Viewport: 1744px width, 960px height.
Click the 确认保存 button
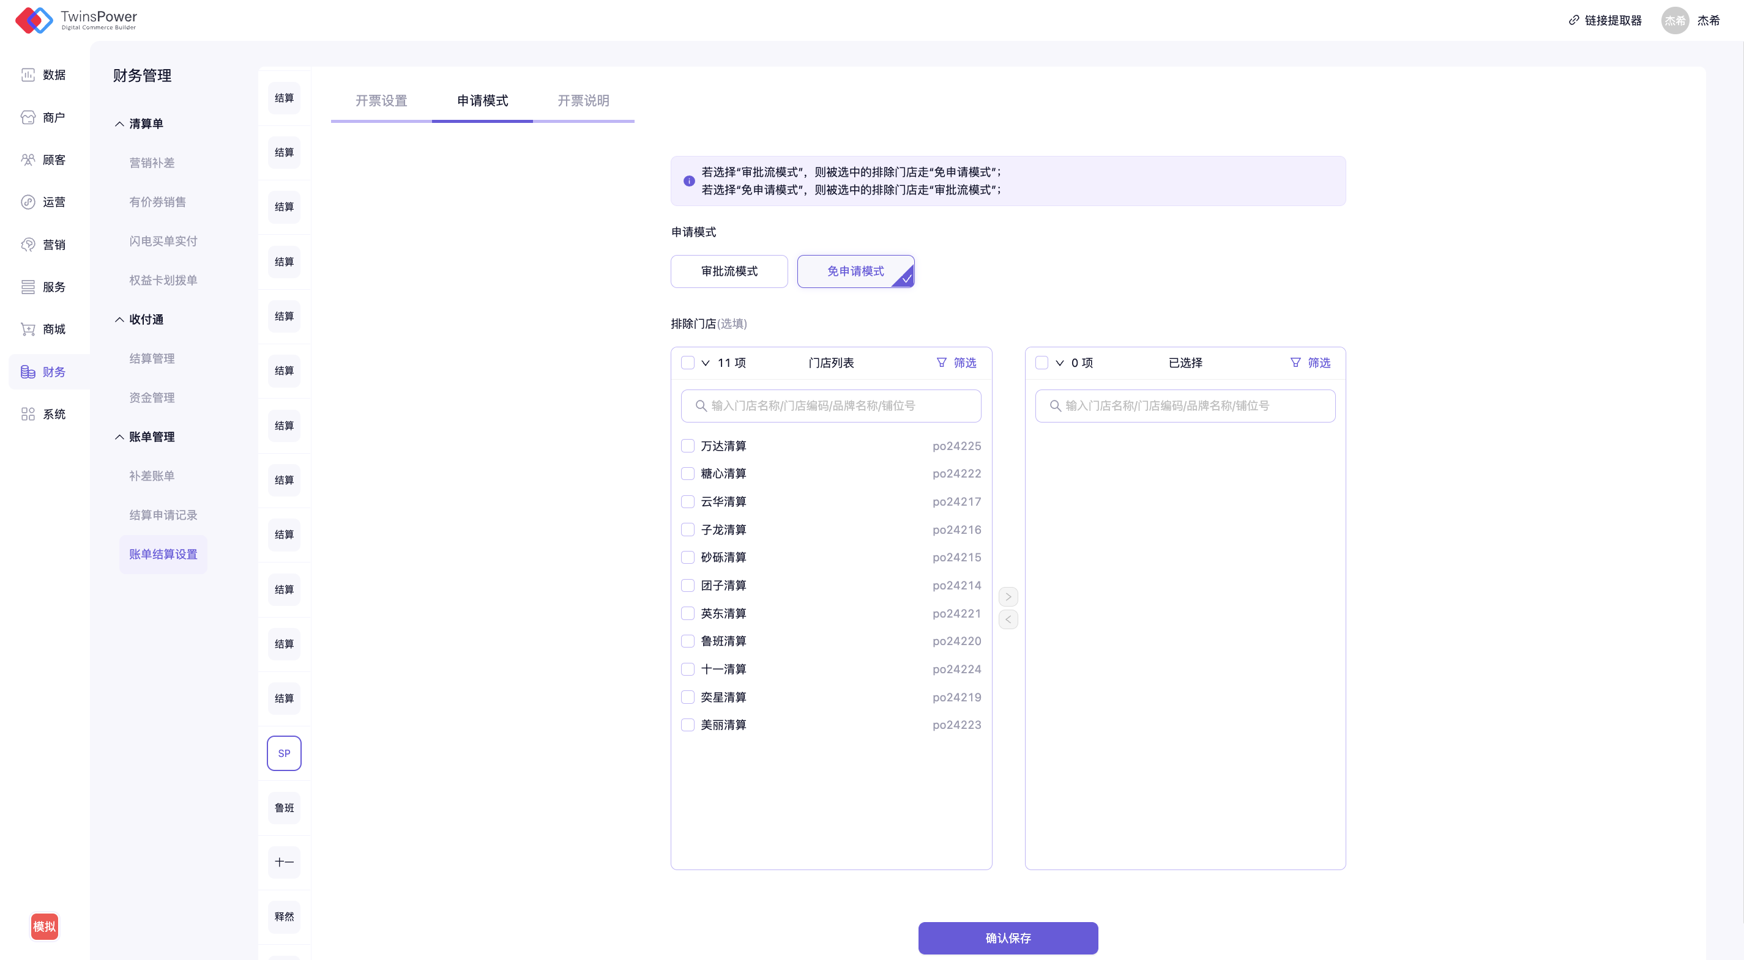click(1007, 937)
